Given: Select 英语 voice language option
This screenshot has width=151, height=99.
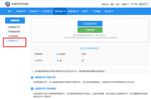Looking at the screenshot, I should point(80,54).
